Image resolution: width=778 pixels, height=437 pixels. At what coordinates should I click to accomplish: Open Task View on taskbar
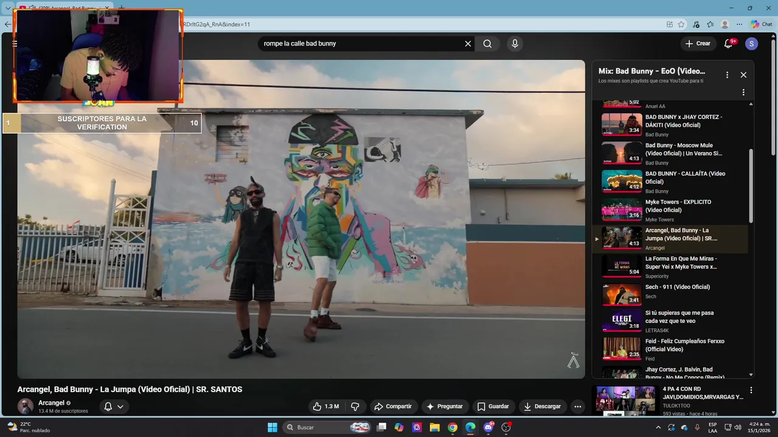[x=381, y=427]
